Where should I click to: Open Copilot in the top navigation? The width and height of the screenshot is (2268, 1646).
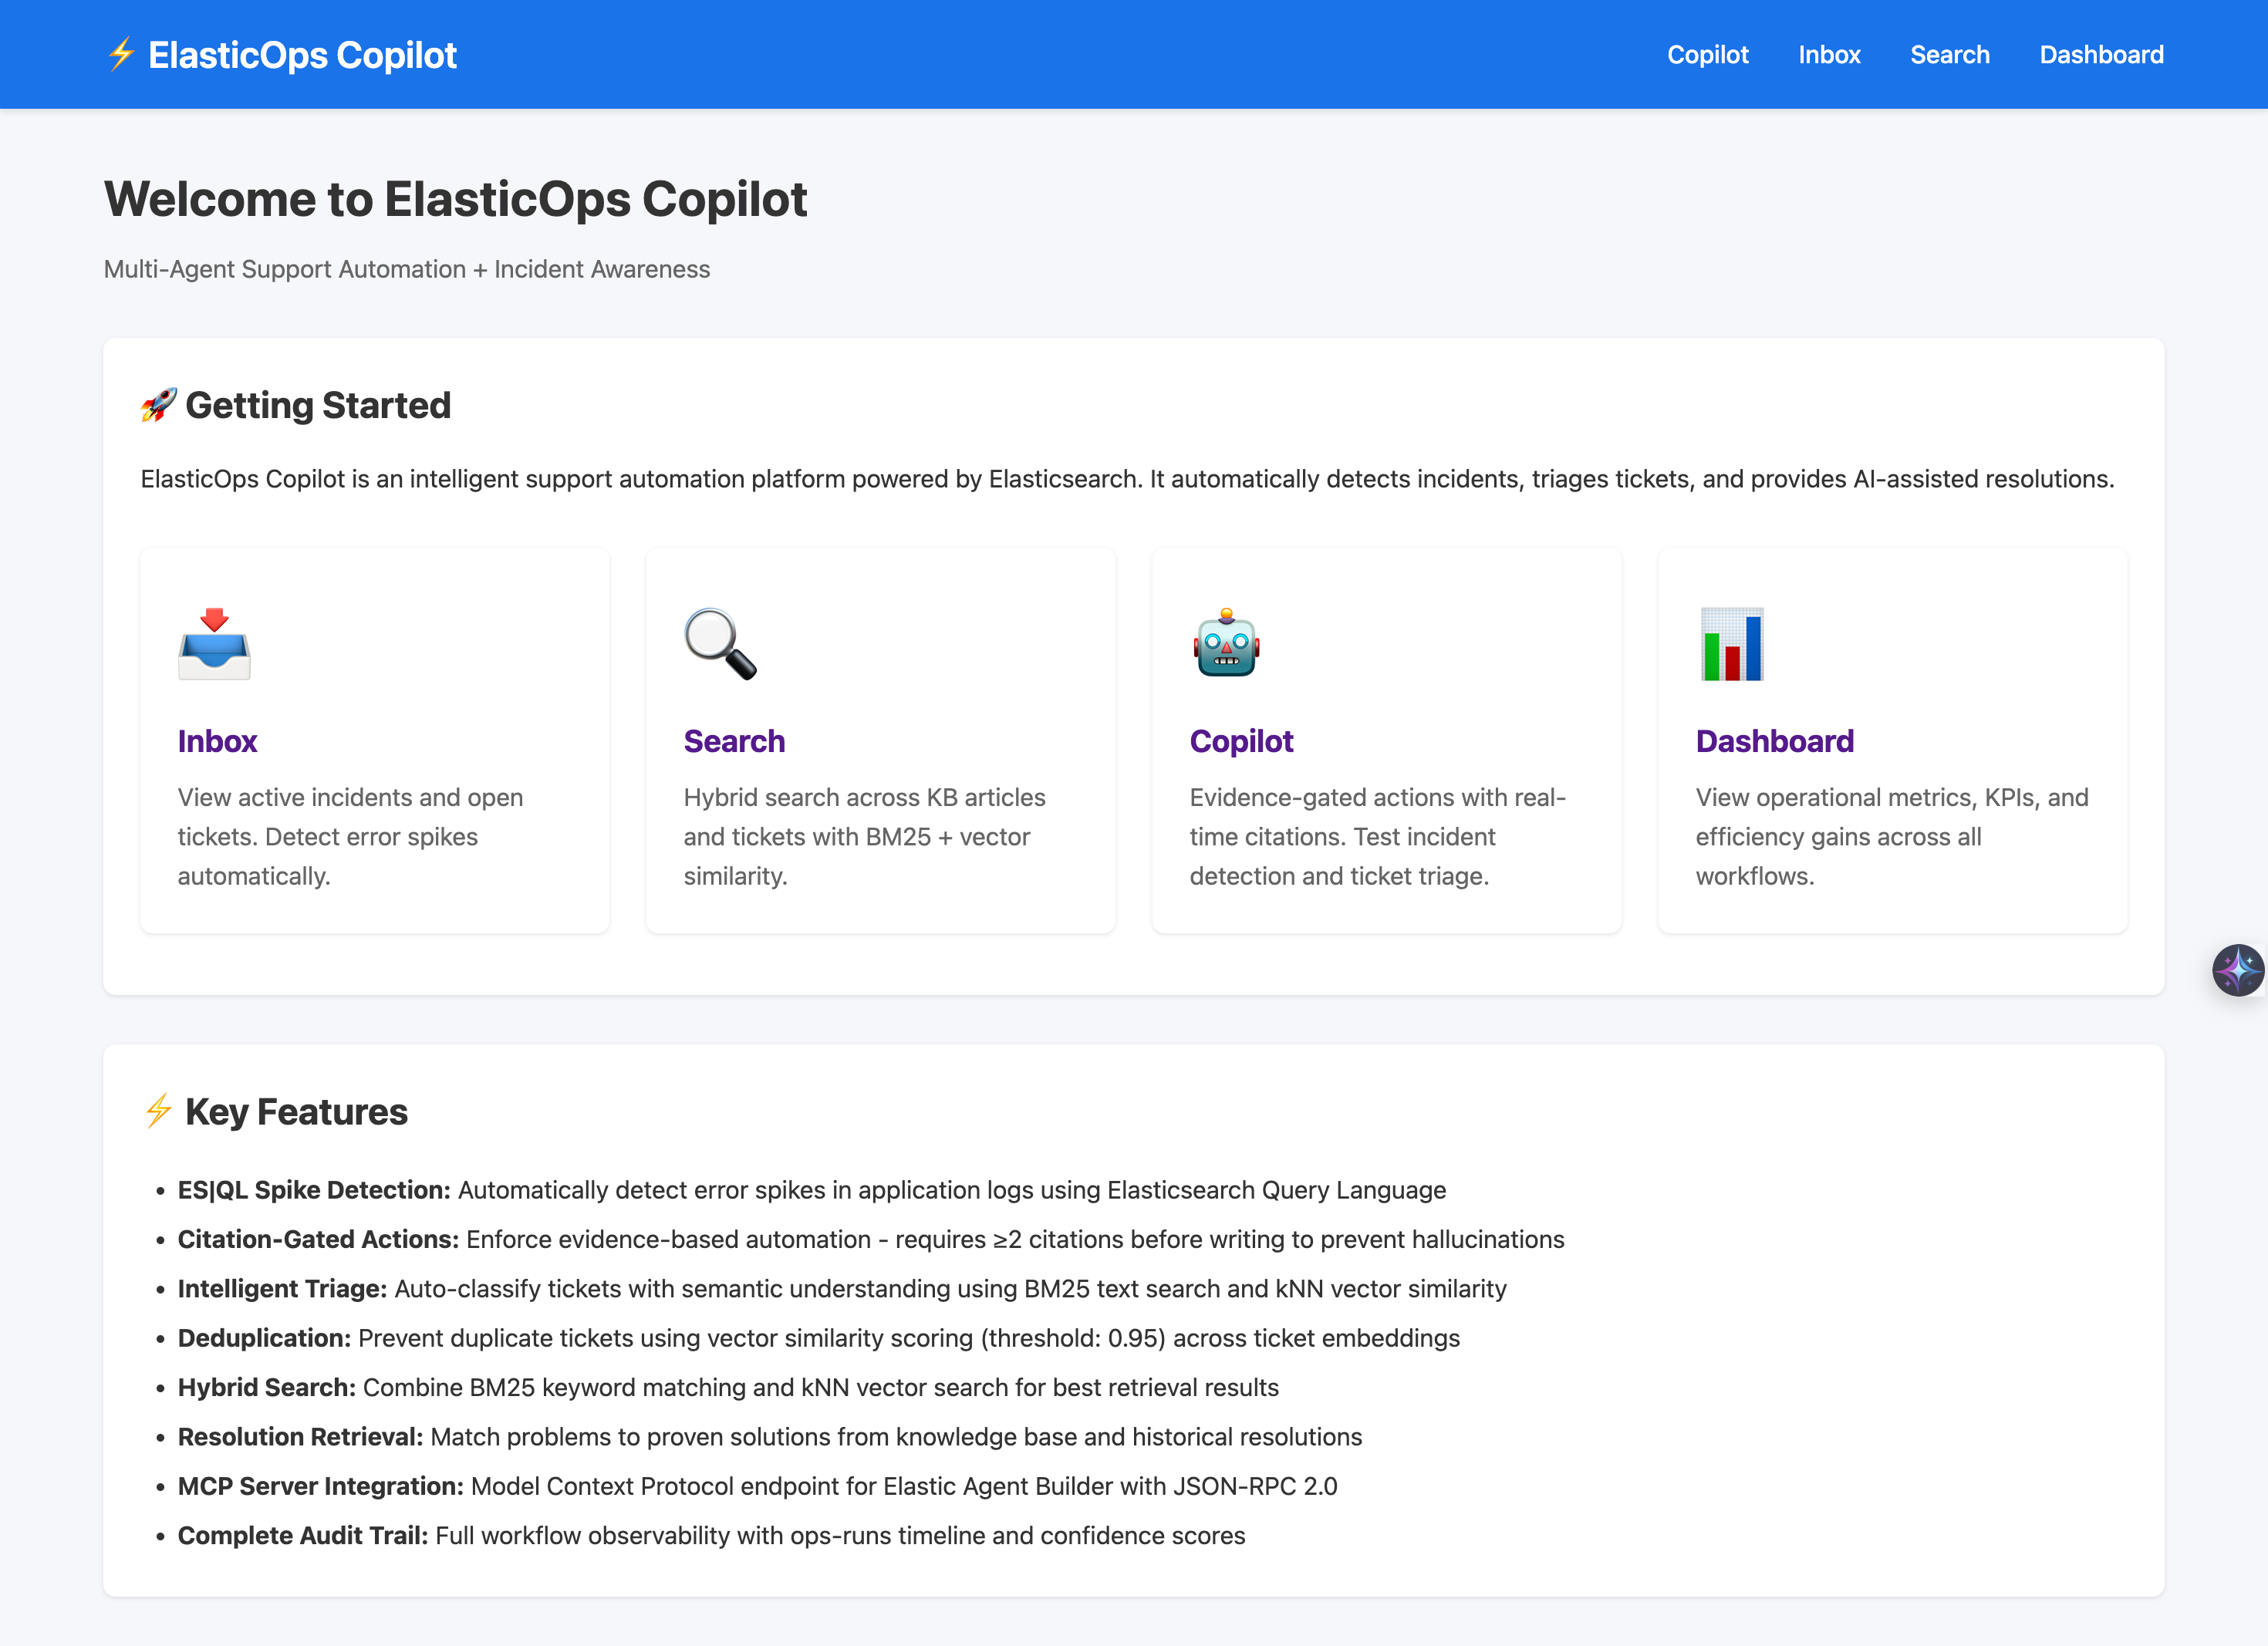(x=1707, y=55)
